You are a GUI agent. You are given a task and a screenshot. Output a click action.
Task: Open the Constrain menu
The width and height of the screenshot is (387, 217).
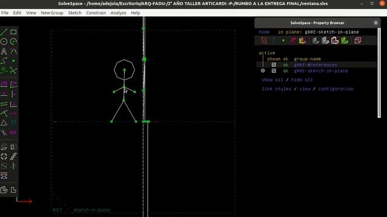tap(96, 13)
